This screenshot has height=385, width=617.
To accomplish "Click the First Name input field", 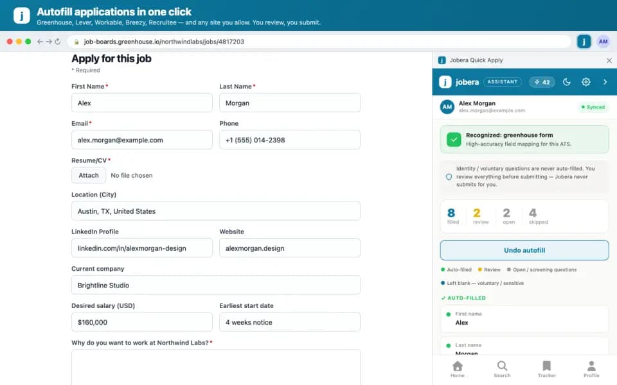I will point(141,103).
